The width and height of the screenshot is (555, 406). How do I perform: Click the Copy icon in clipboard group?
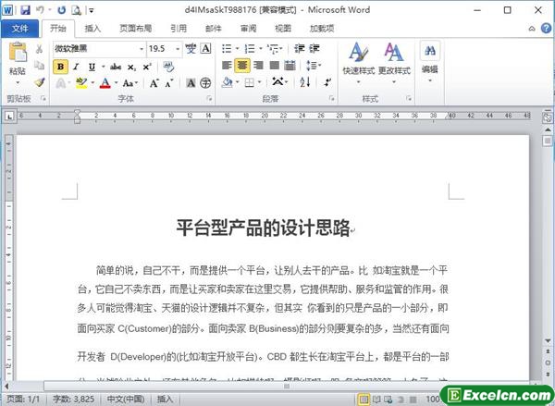coord(39,65)
